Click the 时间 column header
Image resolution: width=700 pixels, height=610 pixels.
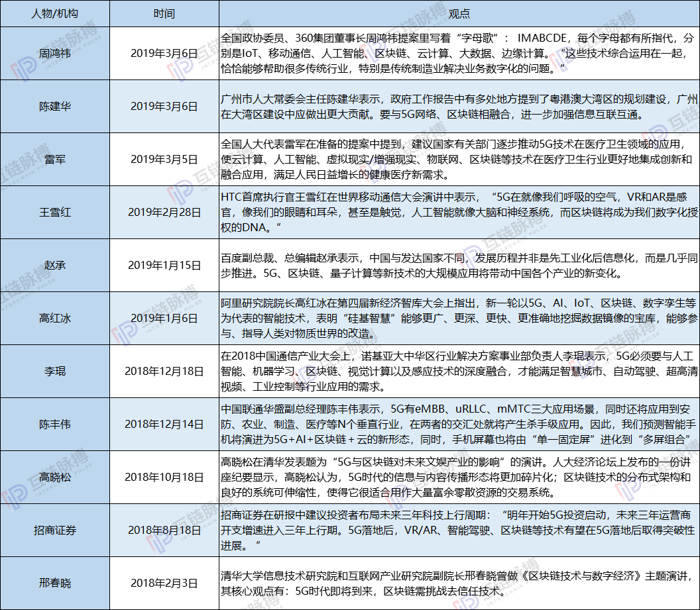coord(164,14)
